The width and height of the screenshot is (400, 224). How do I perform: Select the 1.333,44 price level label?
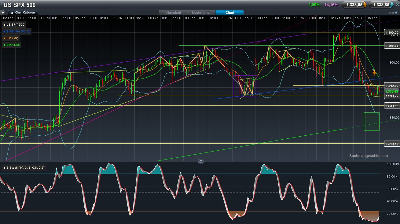coord(391,106)
